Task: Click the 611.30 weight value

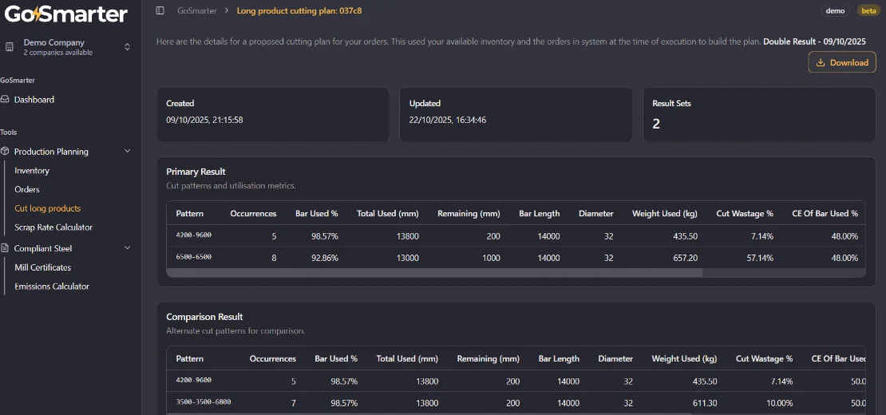Action: click(705, 403)
